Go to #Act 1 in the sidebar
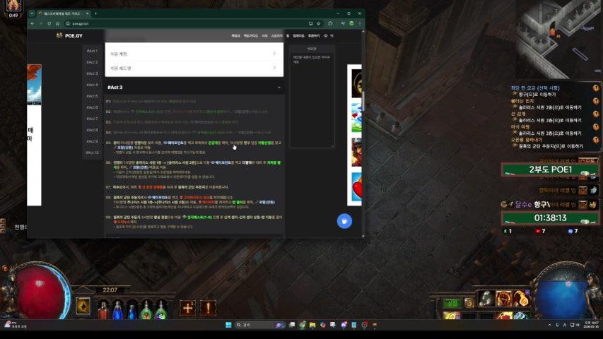Viewport: 603px width, 339px height. point(92,51)
